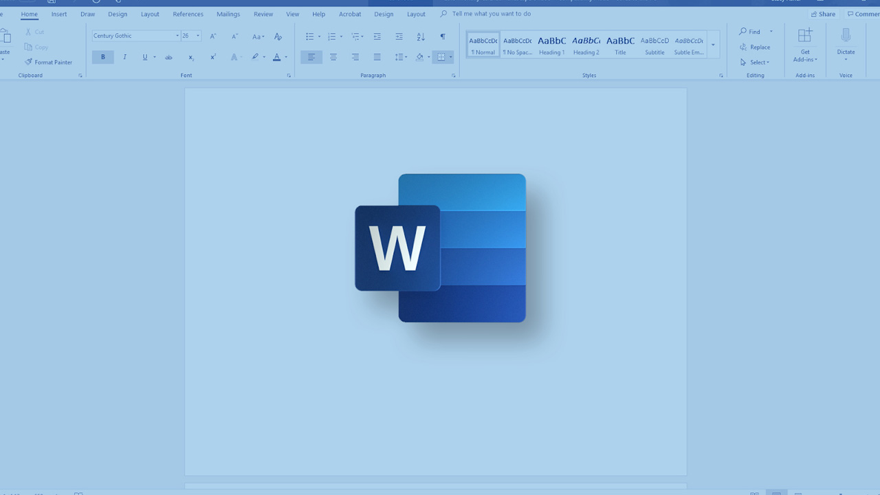Apply a bulleted list with the Bullets icon
This screenshot has height=495, width=880.
(x=309, y=36)
